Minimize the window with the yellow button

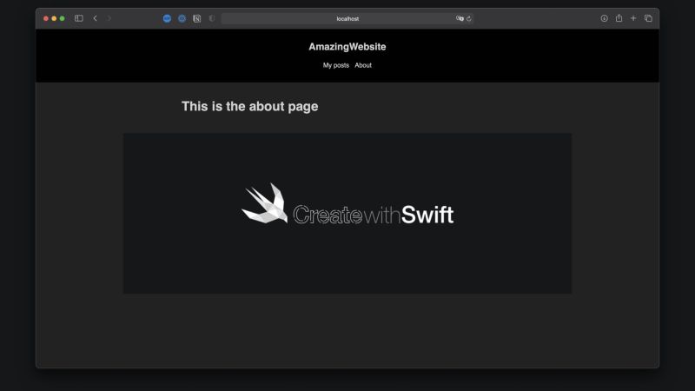pos(54,18)
